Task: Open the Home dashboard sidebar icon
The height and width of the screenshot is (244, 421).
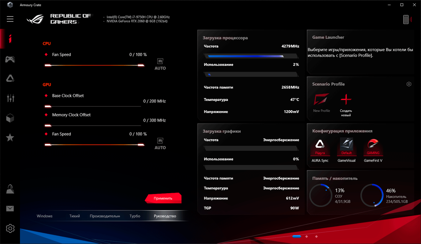Action: (10, 39)
